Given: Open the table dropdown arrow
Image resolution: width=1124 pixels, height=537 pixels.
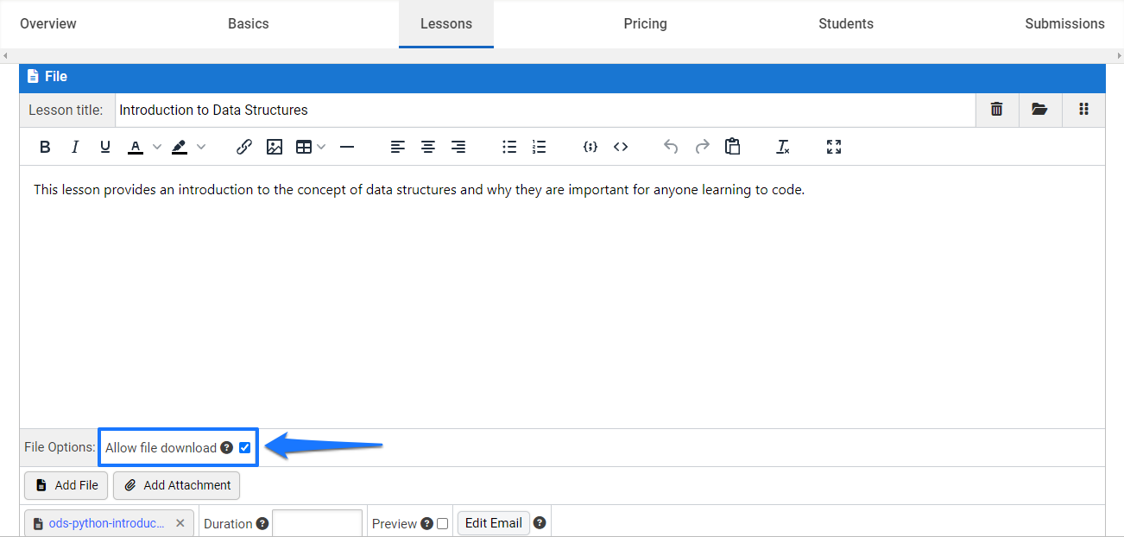Looking at the screenshot, I should [321, 147].
